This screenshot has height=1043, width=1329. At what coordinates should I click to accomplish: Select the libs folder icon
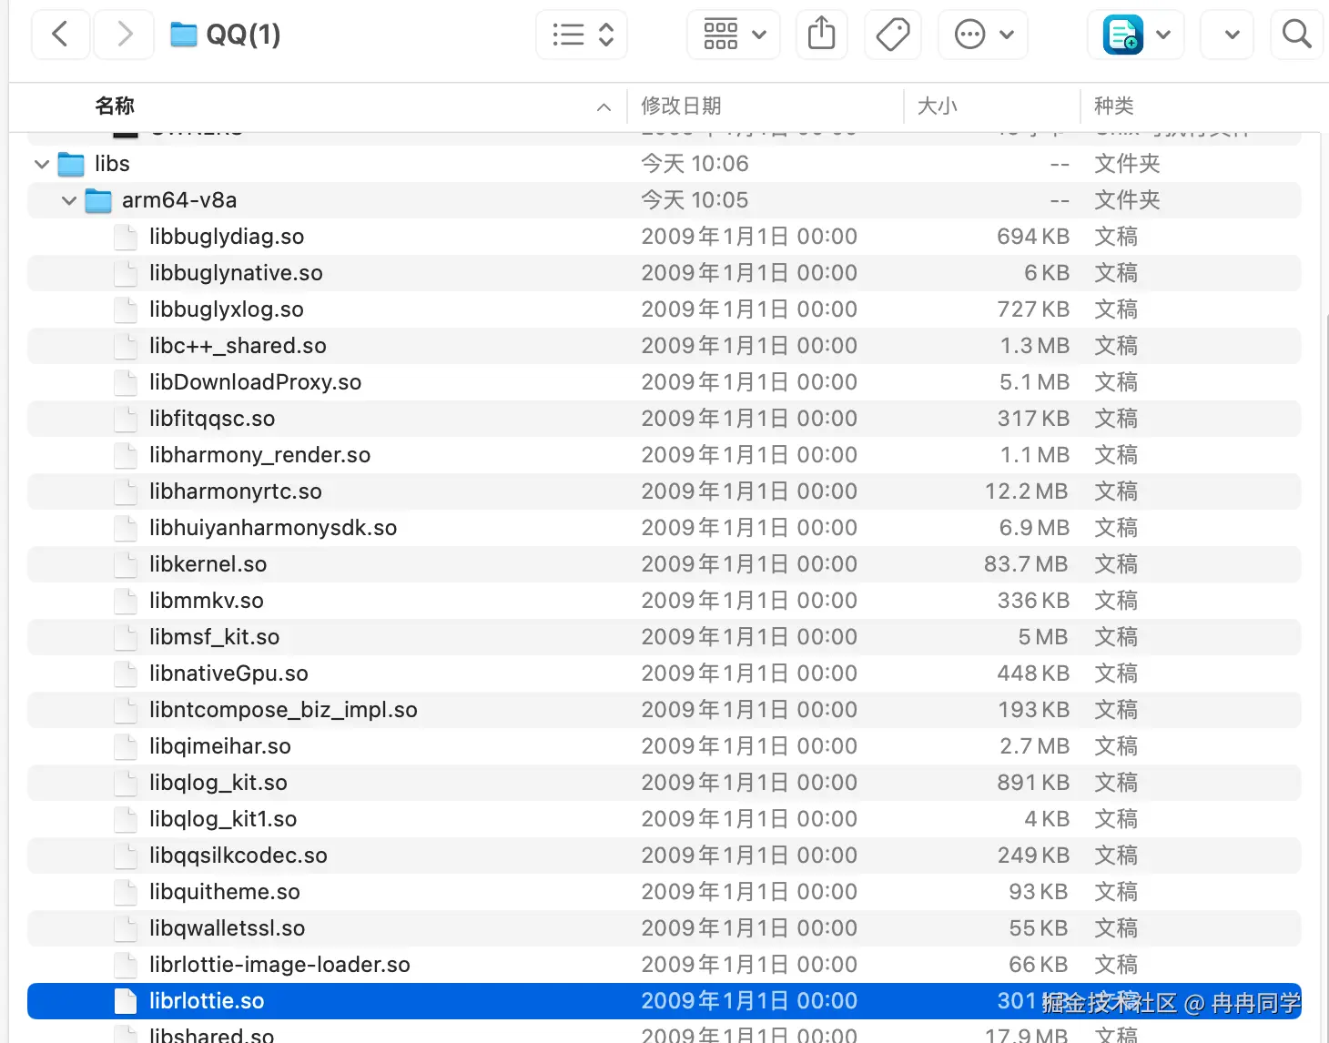pos(71,164)
